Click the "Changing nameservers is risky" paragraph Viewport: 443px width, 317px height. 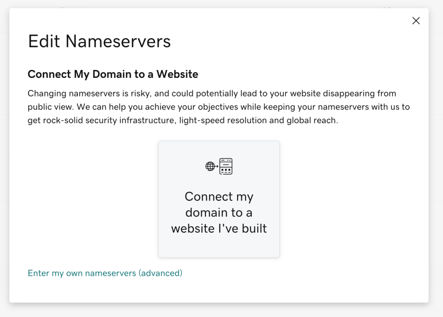[218, 107]
